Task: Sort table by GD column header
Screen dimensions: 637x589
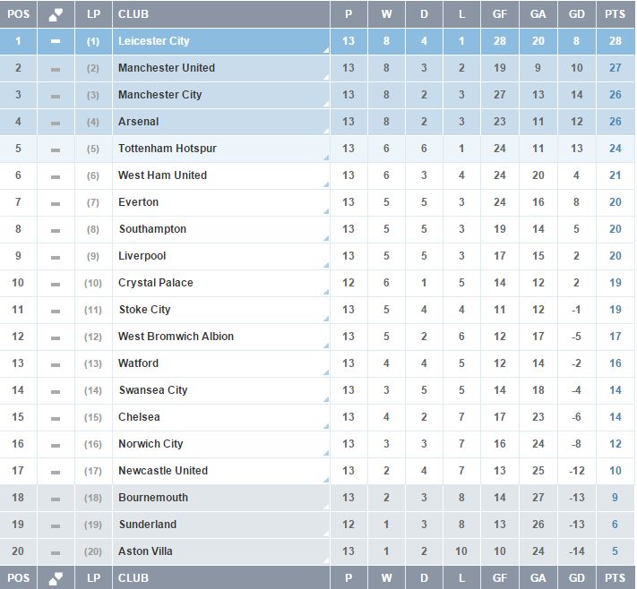Action: tap(576, 14)
